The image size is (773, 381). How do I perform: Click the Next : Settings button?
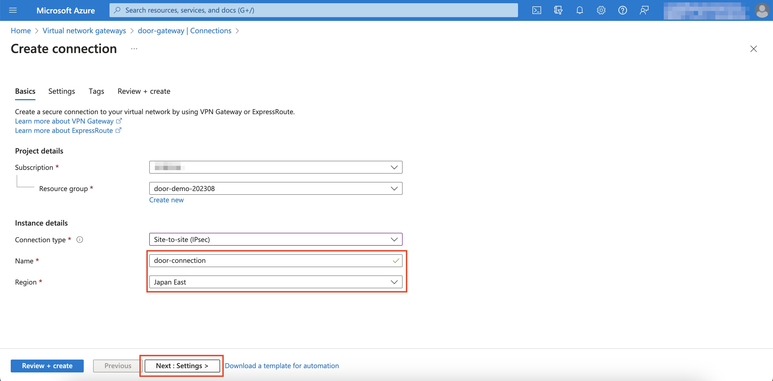(x=181, y=365)
